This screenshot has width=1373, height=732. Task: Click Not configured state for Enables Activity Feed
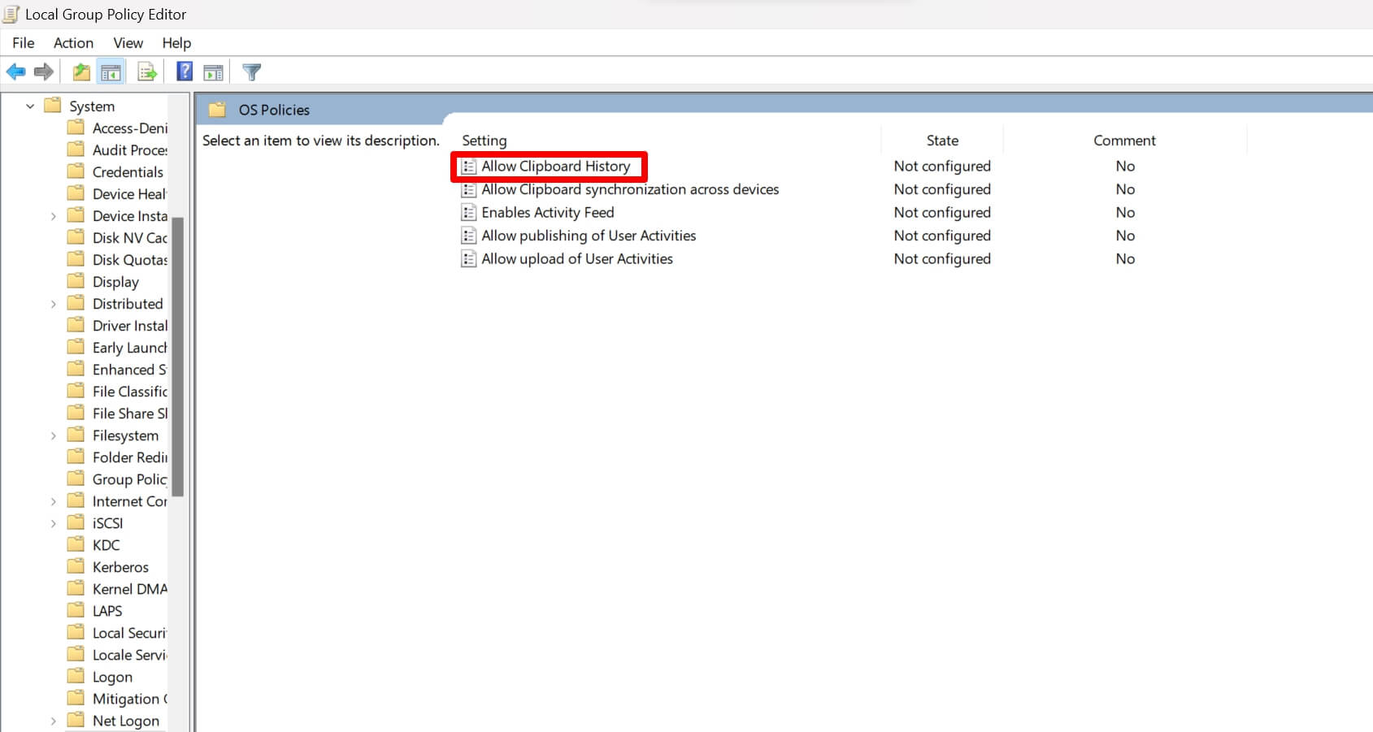point(942,212)
